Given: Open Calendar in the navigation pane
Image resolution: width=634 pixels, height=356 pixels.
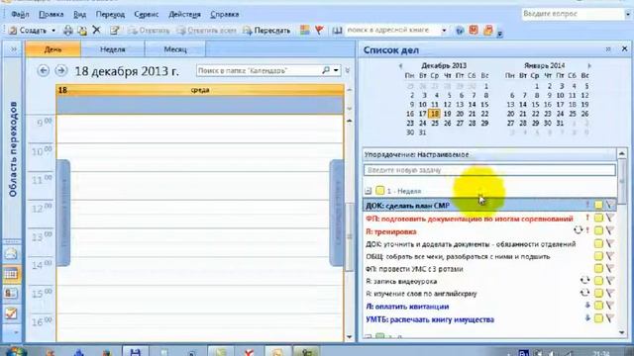Looking at the screenshot, I should (11, 274).
